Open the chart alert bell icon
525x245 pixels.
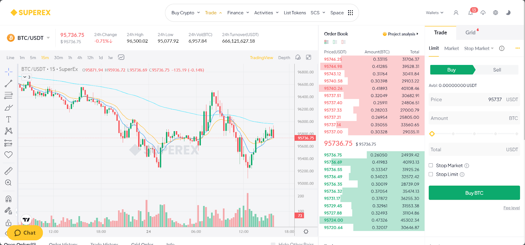click(x=298, y=57)
